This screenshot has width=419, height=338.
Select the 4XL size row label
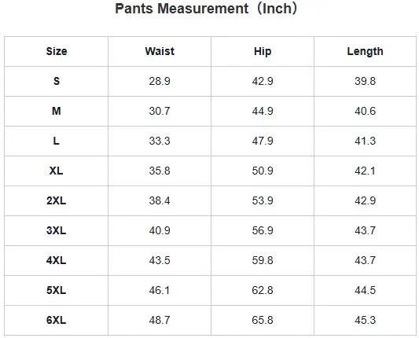[x=56, y=260]
